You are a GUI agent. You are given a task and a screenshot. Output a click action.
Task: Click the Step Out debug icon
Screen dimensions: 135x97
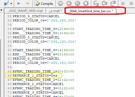(x=113, y=3)
